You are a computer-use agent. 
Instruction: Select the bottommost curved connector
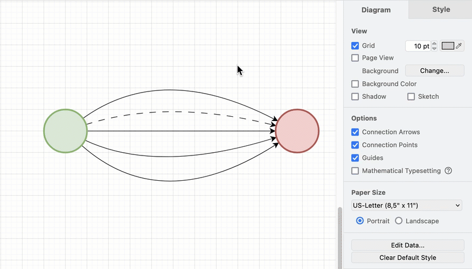tap(170, 181)
